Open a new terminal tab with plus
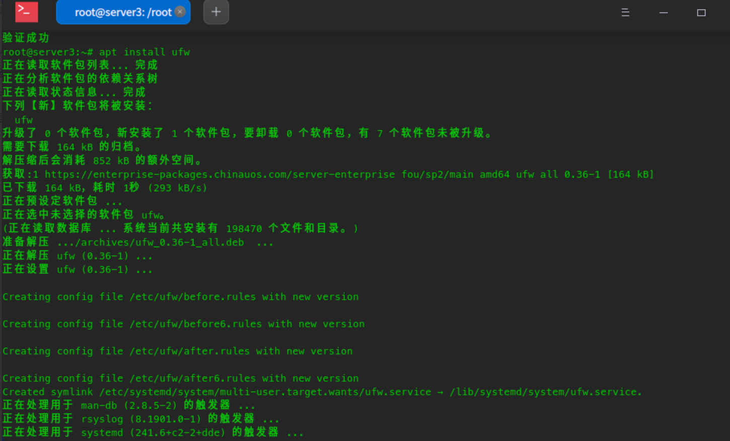The image size is (730, 441). tap(216, 12)
